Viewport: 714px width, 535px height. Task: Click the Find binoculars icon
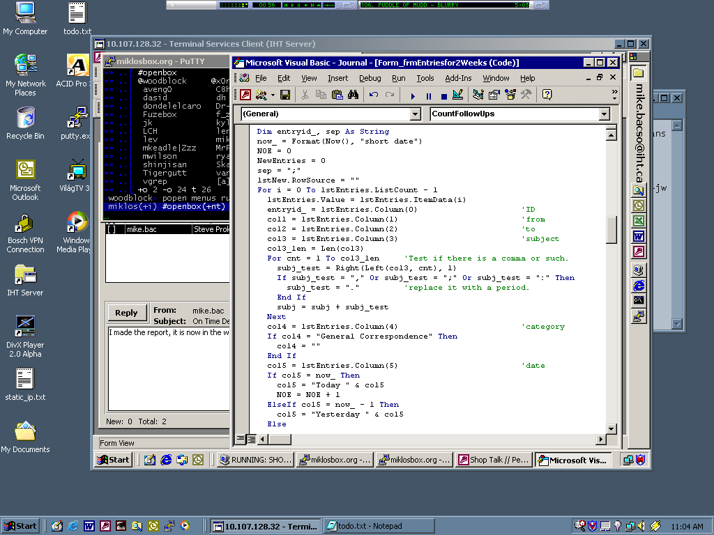point(354,95)
